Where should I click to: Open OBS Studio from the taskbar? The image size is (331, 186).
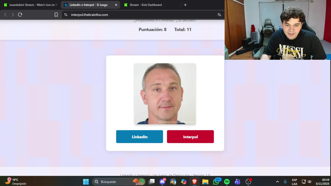[248, 182]
